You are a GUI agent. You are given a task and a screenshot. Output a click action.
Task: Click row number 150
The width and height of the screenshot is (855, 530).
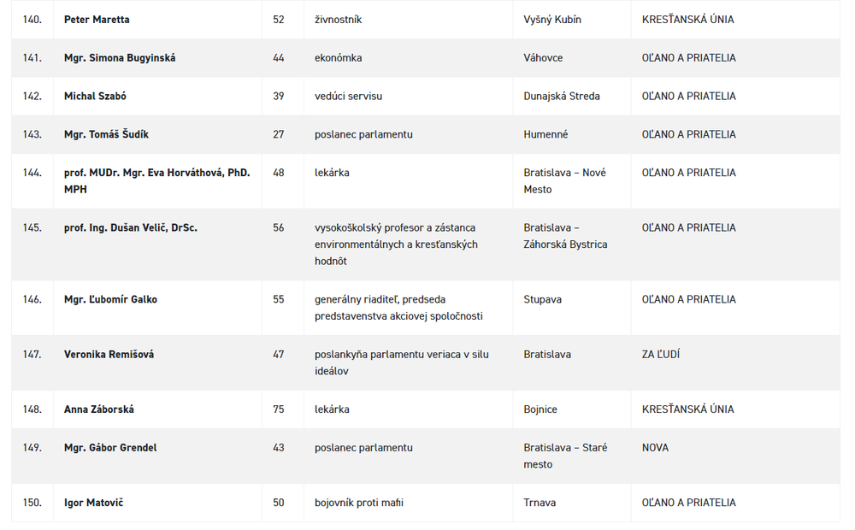(x=32, y=503)
